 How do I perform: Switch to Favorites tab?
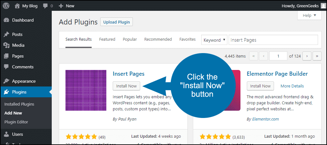point(187,39)
